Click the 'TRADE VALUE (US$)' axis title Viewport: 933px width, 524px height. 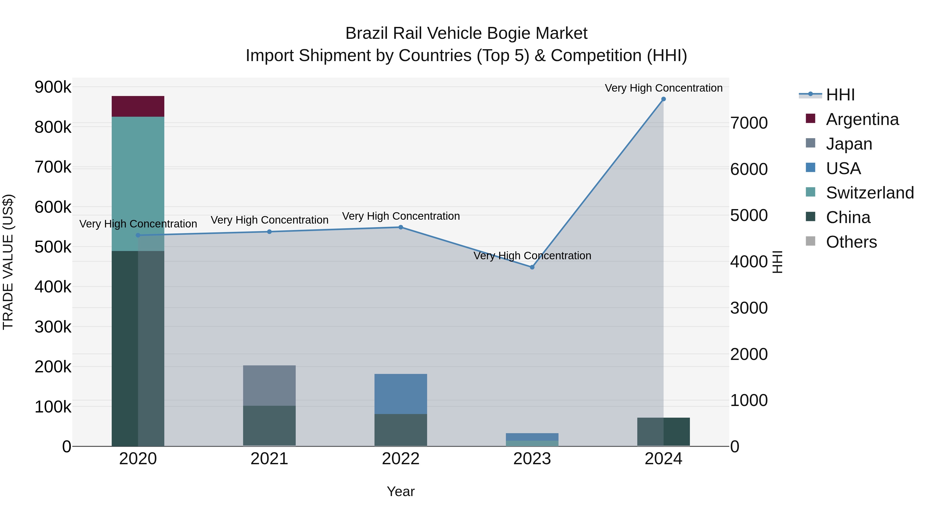pos(8,262)
